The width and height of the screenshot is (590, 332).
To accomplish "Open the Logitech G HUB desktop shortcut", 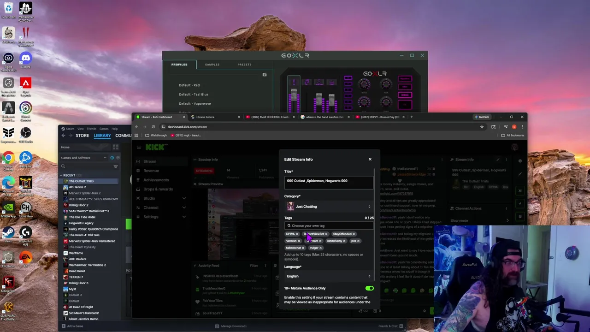I will click(25, 235).
